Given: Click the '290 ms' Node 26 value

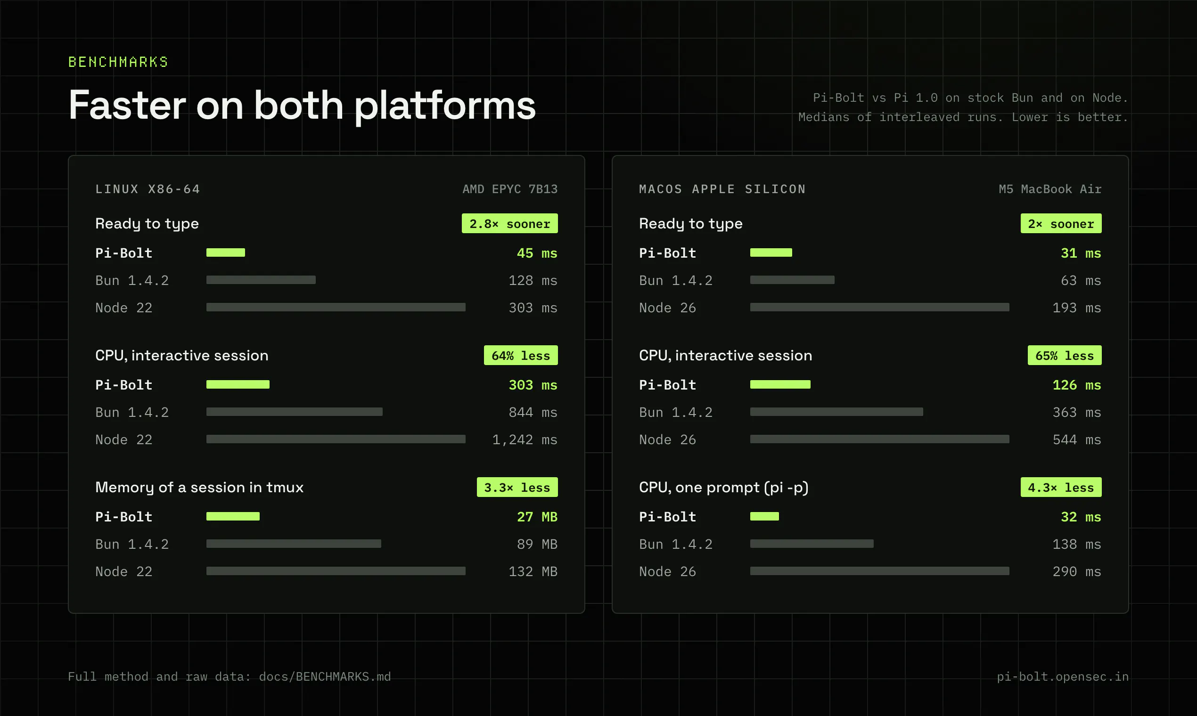Looking at the screenshot, I should pos(1077,572).
